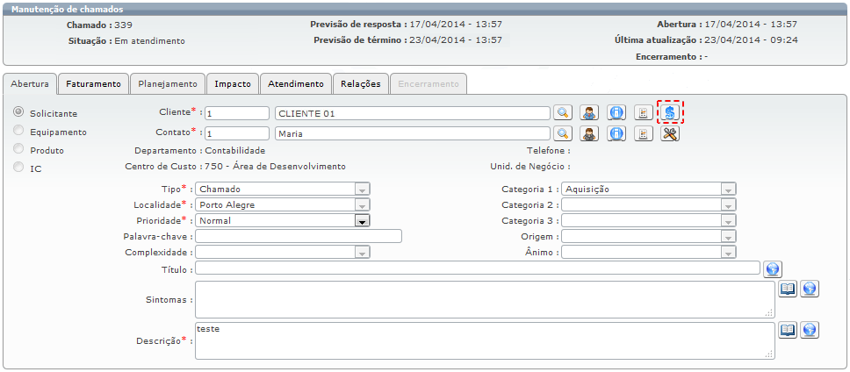Select the Equipamento radio button
This screenshot has height=372, width=850.
coord(18,131)
